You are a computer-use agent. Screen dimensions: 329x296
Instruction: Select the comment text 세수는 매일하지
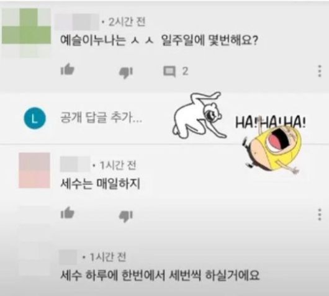click(100, 184)
